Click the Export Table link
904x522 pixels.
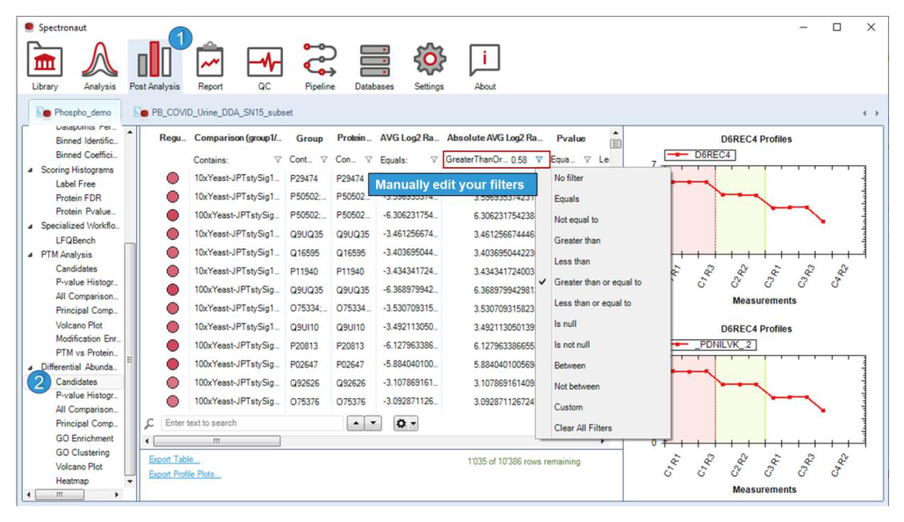coord(174,459)
